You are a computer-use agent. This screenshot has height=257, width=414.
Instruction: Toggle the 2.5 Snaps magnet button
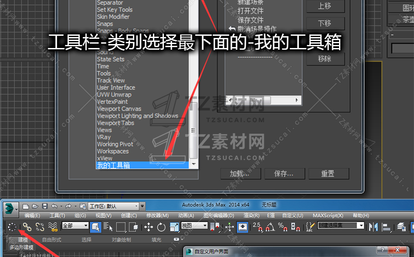(x=258, y=227)
